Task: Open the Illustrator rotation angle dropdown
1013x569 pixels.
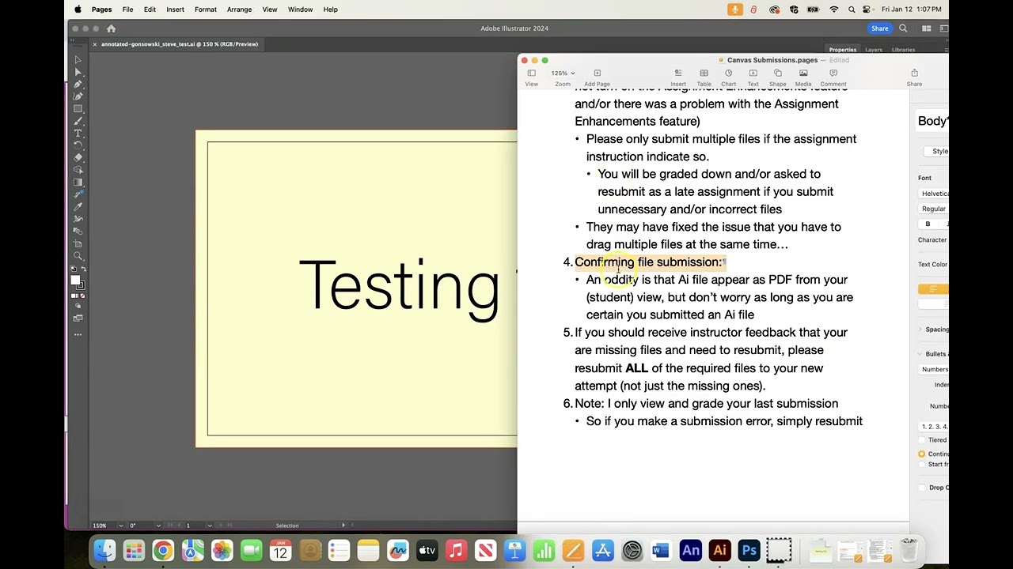Action: pos(158,526)
